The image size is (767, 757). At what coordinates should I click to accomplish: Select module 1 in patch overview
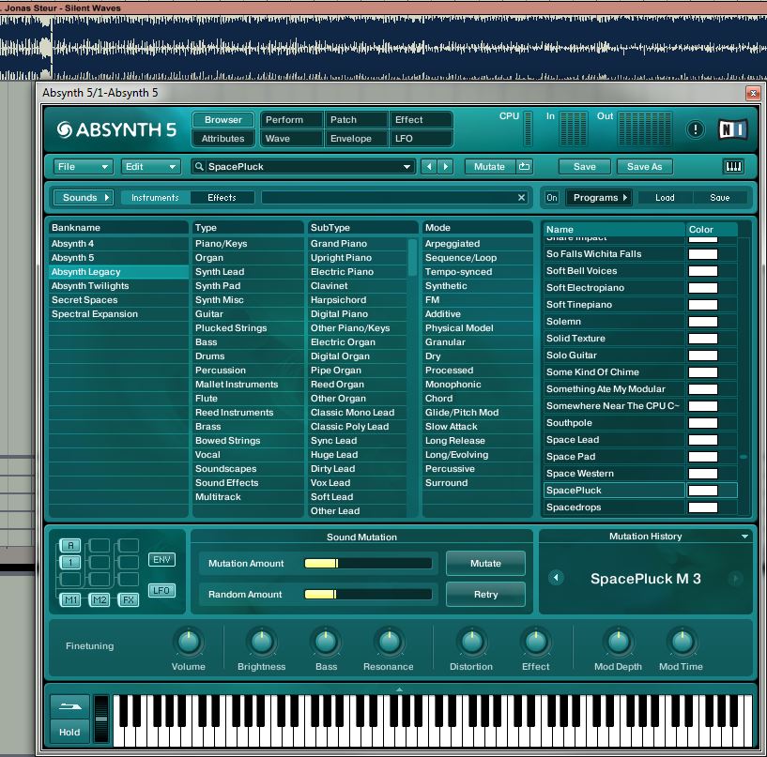click(x=70, y=562)
